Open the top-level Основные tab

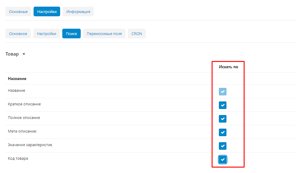pos(18,11)
